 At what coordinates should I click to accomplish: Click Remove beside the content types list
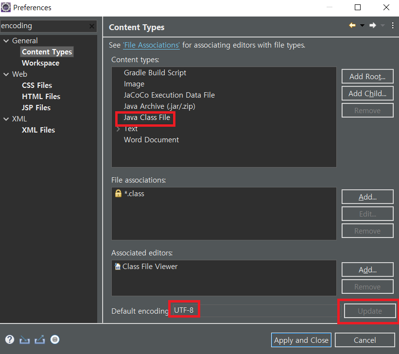pyautogui.click(x=367, y=110)
